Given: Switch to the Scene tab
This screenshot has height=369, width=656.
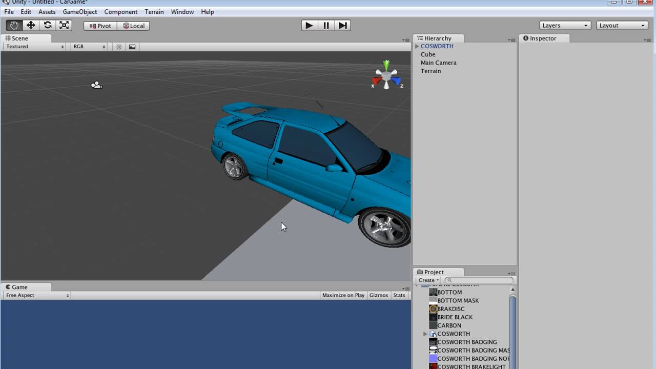Looking at the screenshot, I should pos(26,38).
